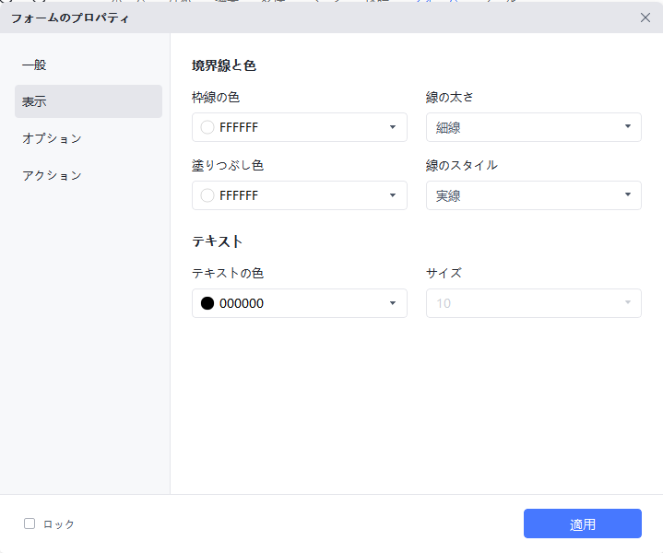Open the 線の太さ dropdown showing 細線
663x553 pixels.
pyautogui.click(x=534, y=127)
